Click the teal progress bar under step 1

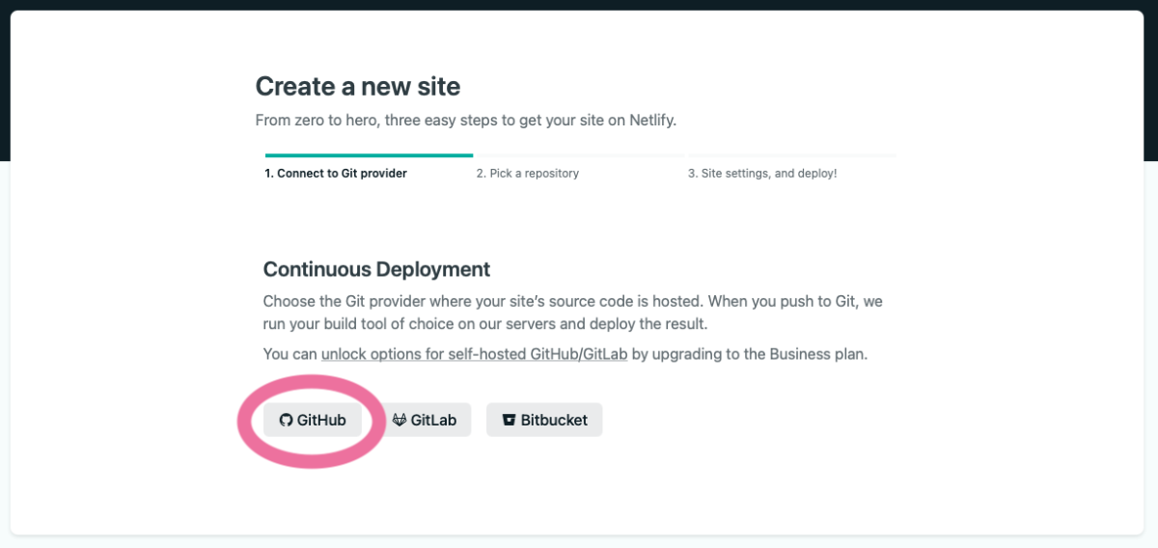pos(369,154)
